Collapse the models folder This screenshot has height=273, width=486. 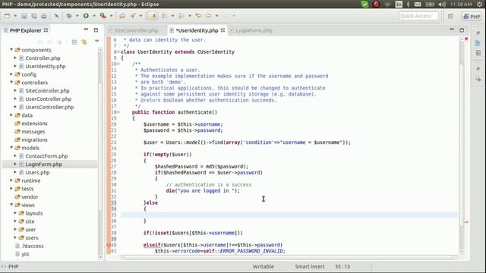[11, 148]
